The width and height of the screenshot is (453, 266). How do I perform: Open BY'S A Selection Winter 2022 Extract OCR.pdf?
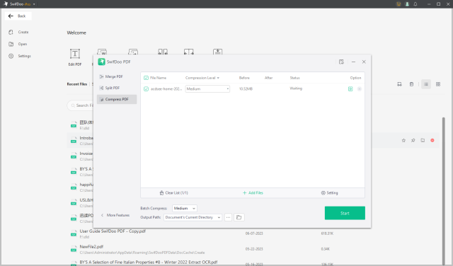point(149,262)
